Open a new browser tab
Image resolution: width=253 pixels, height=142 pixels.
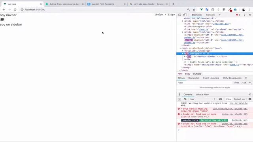(x=173, y=4)
